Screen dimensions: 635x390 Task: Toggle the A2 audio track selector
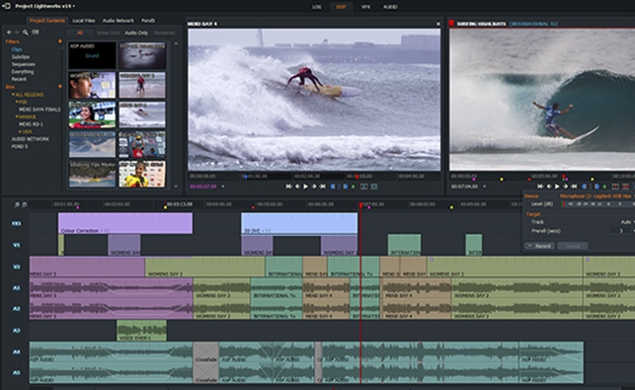(16, 309)
